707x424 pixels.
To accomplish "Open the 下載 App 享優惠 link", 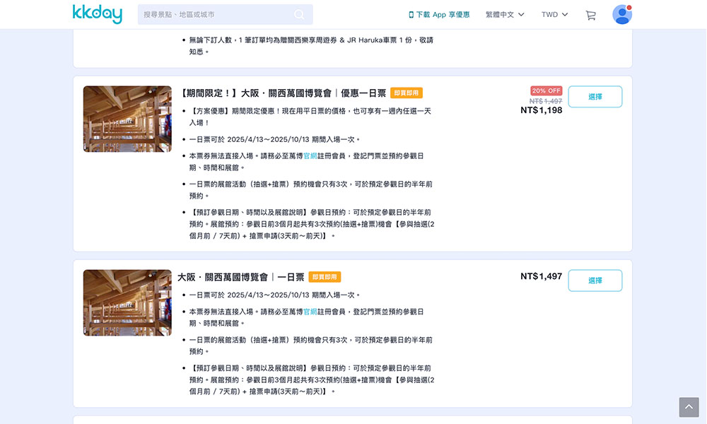I will point(439,14).
